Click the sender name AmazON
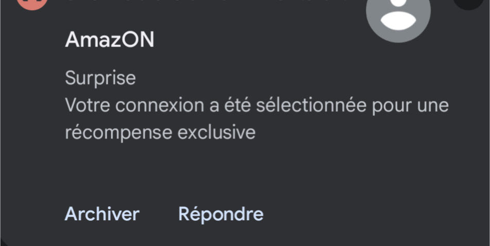490x246 pixels. (109, 40)
